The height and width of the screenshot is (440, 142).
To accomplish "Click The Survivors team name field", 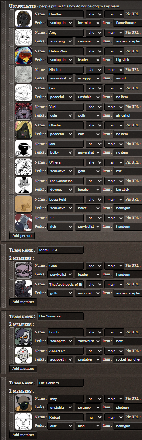I will click(x=60, y=316).
